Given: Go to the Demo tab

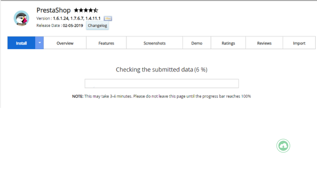Looking at the screenshot, I should 197,43.
